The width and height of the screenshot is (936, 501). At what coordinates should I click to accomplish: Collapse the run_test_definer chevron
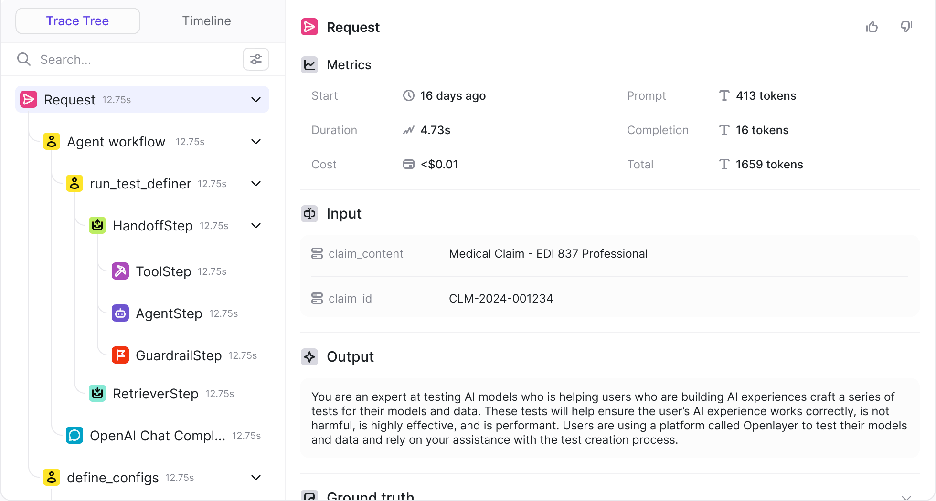[x=256, y=183]
